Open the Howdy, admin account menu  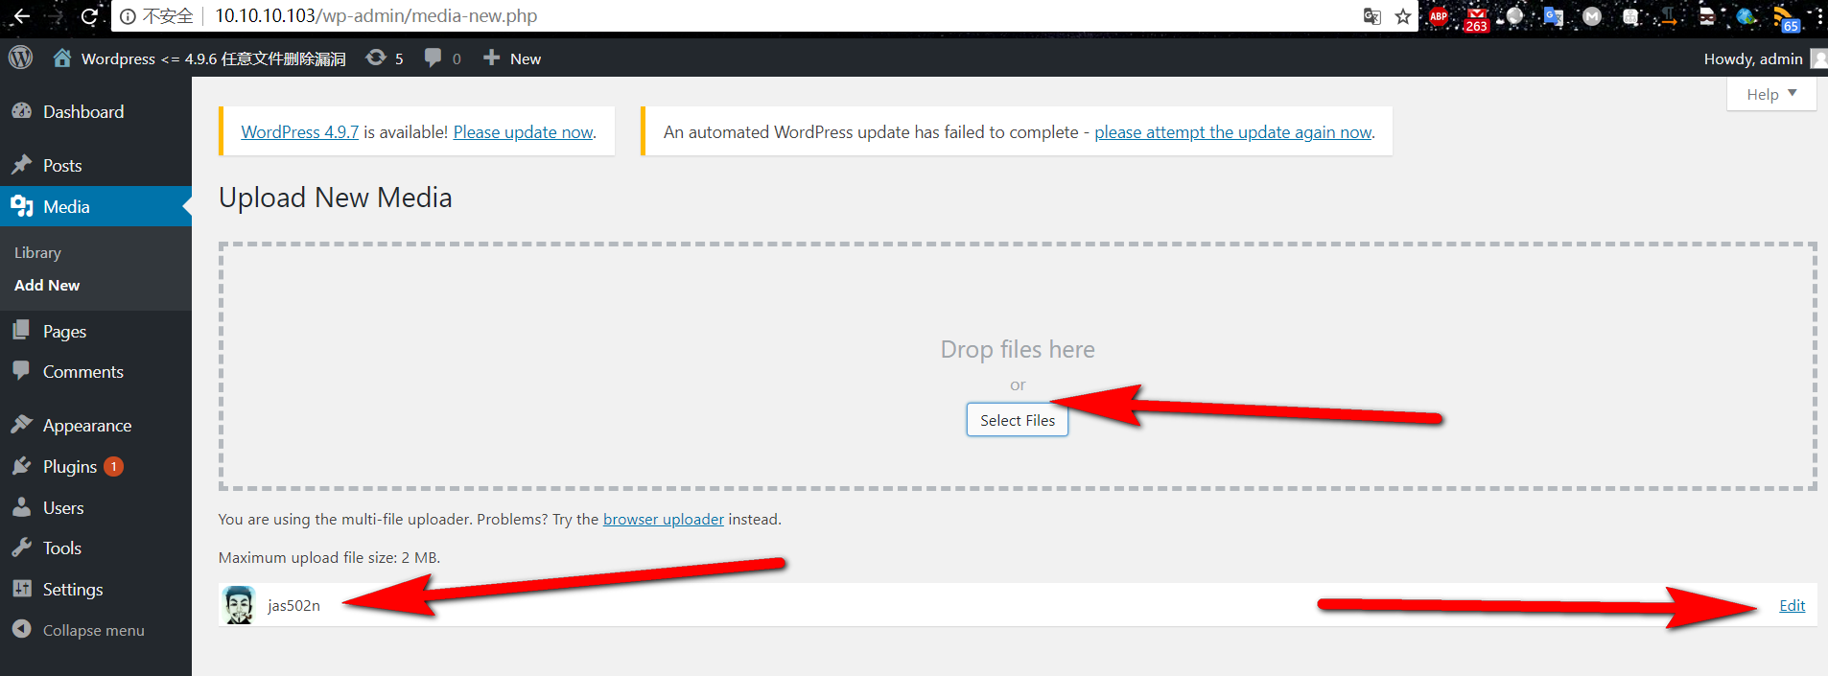pos(1753,58)
